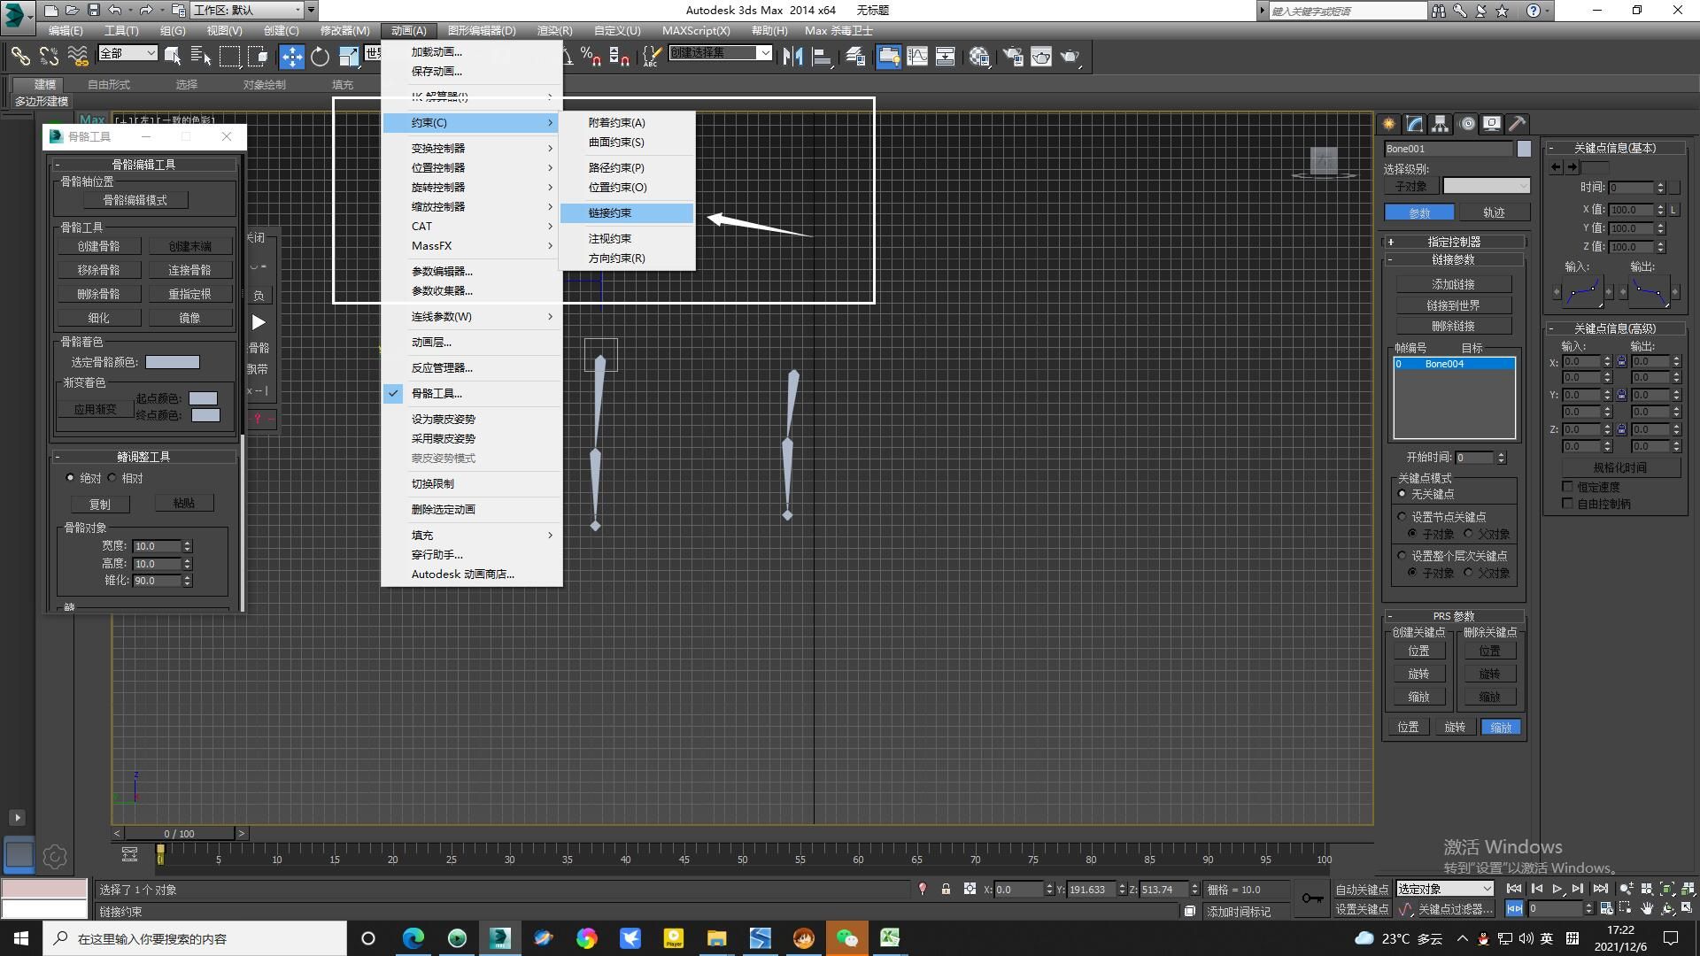Click the 自动关键点 button
This screenshot has width=1700, height=956.
tap(1362, 890)
